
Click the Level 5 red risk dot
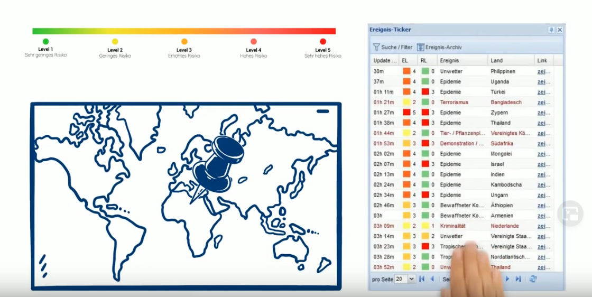click(x=323, y=42)
